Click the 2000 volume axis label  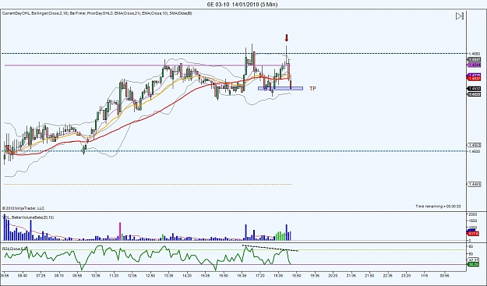[473, 214]
